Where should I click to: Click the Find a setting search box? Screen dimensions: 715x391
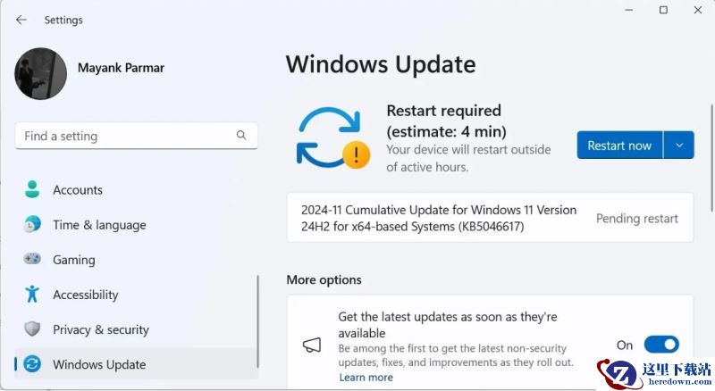(x=136, y=136)
